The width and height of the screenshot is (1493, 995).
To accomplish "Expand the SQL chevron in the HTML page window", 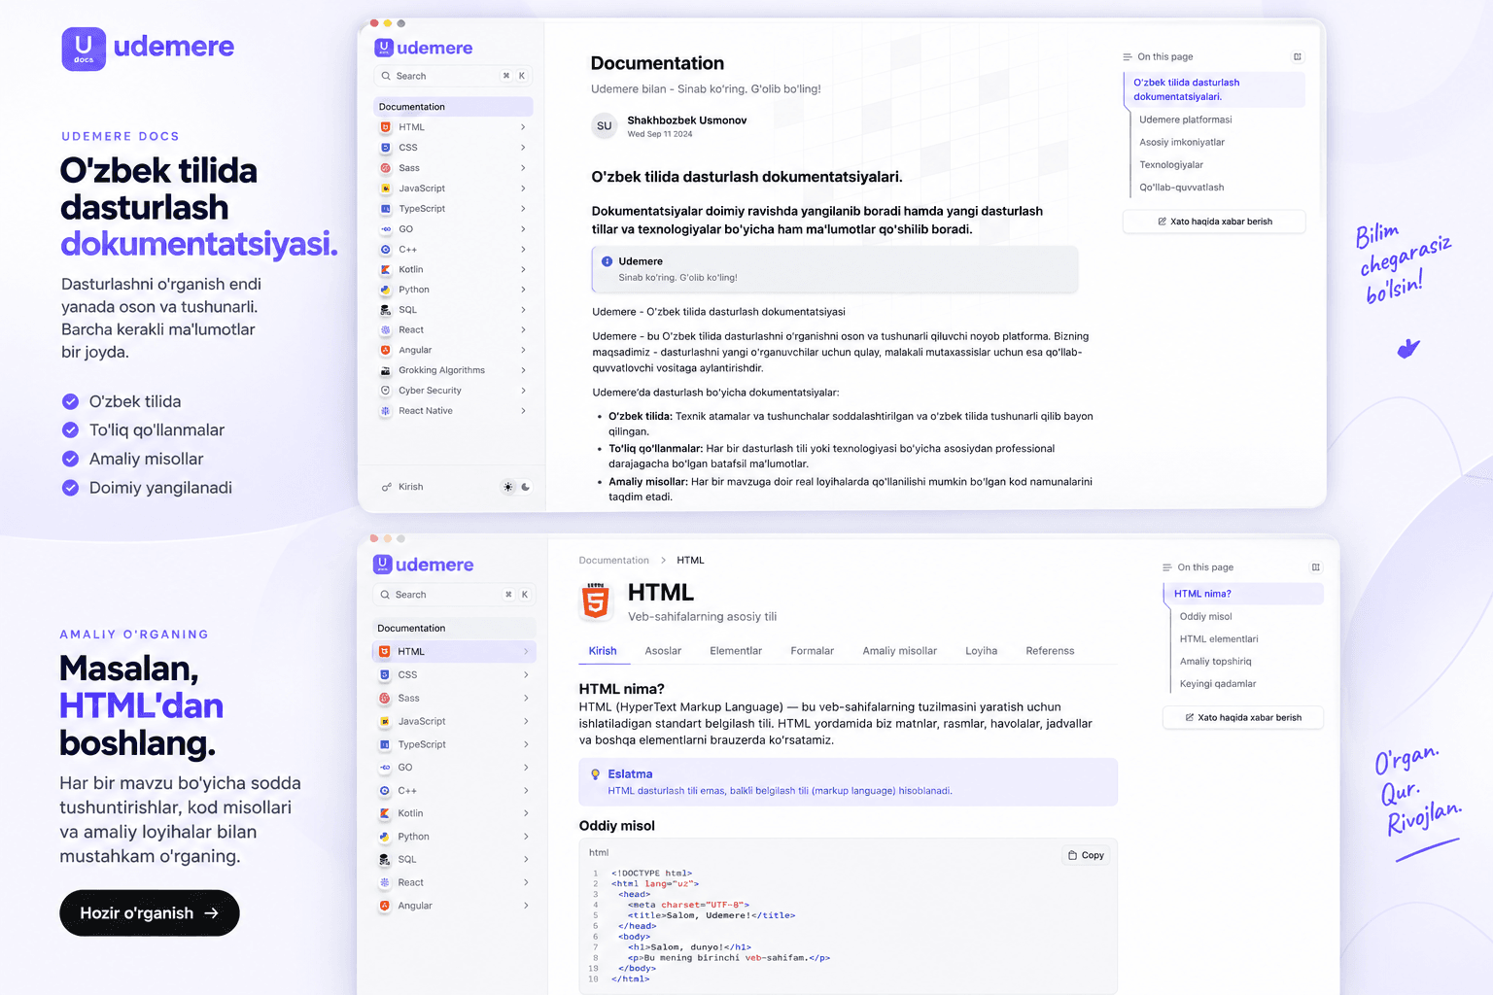I will pos(526,860).
